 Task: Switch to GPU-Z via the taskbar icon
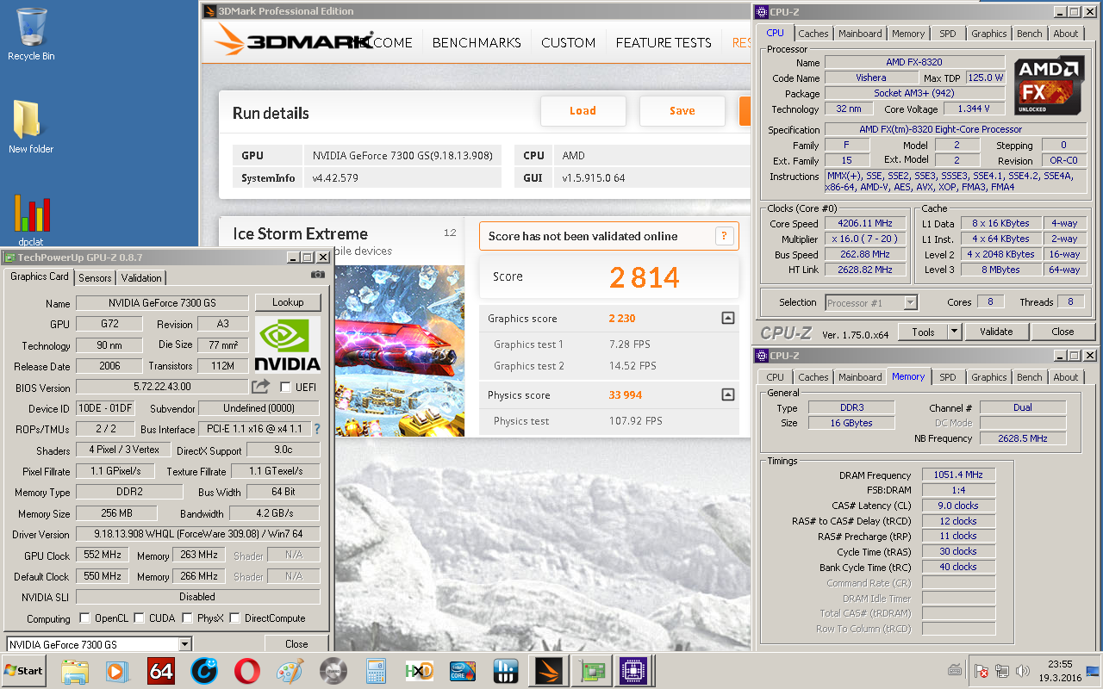592,671
